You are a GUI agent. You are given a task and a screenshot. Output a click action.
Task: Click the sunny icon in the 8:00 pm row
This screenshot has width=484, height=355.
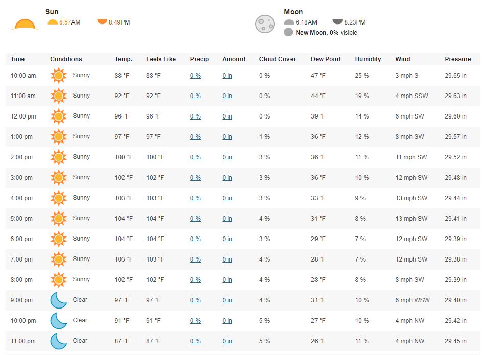(x=59, y=280)
